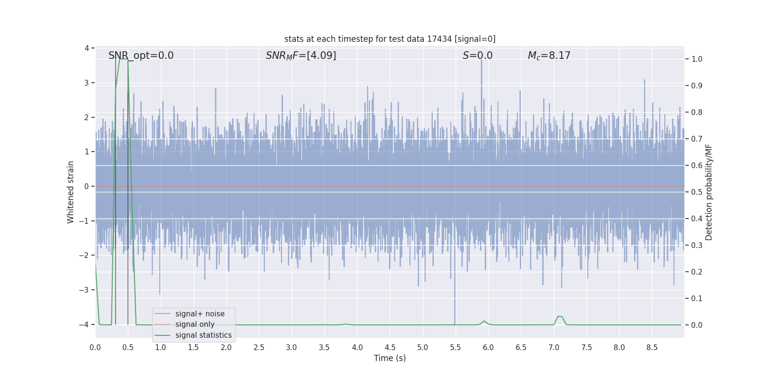Click the green line swatch in legend

[x=163, y=335]
